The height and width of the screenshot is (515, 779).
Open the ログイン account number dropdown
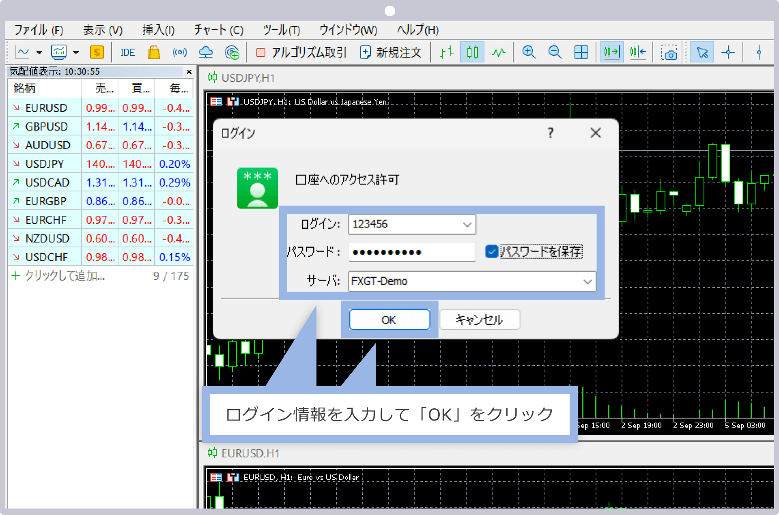pos(467,224)
